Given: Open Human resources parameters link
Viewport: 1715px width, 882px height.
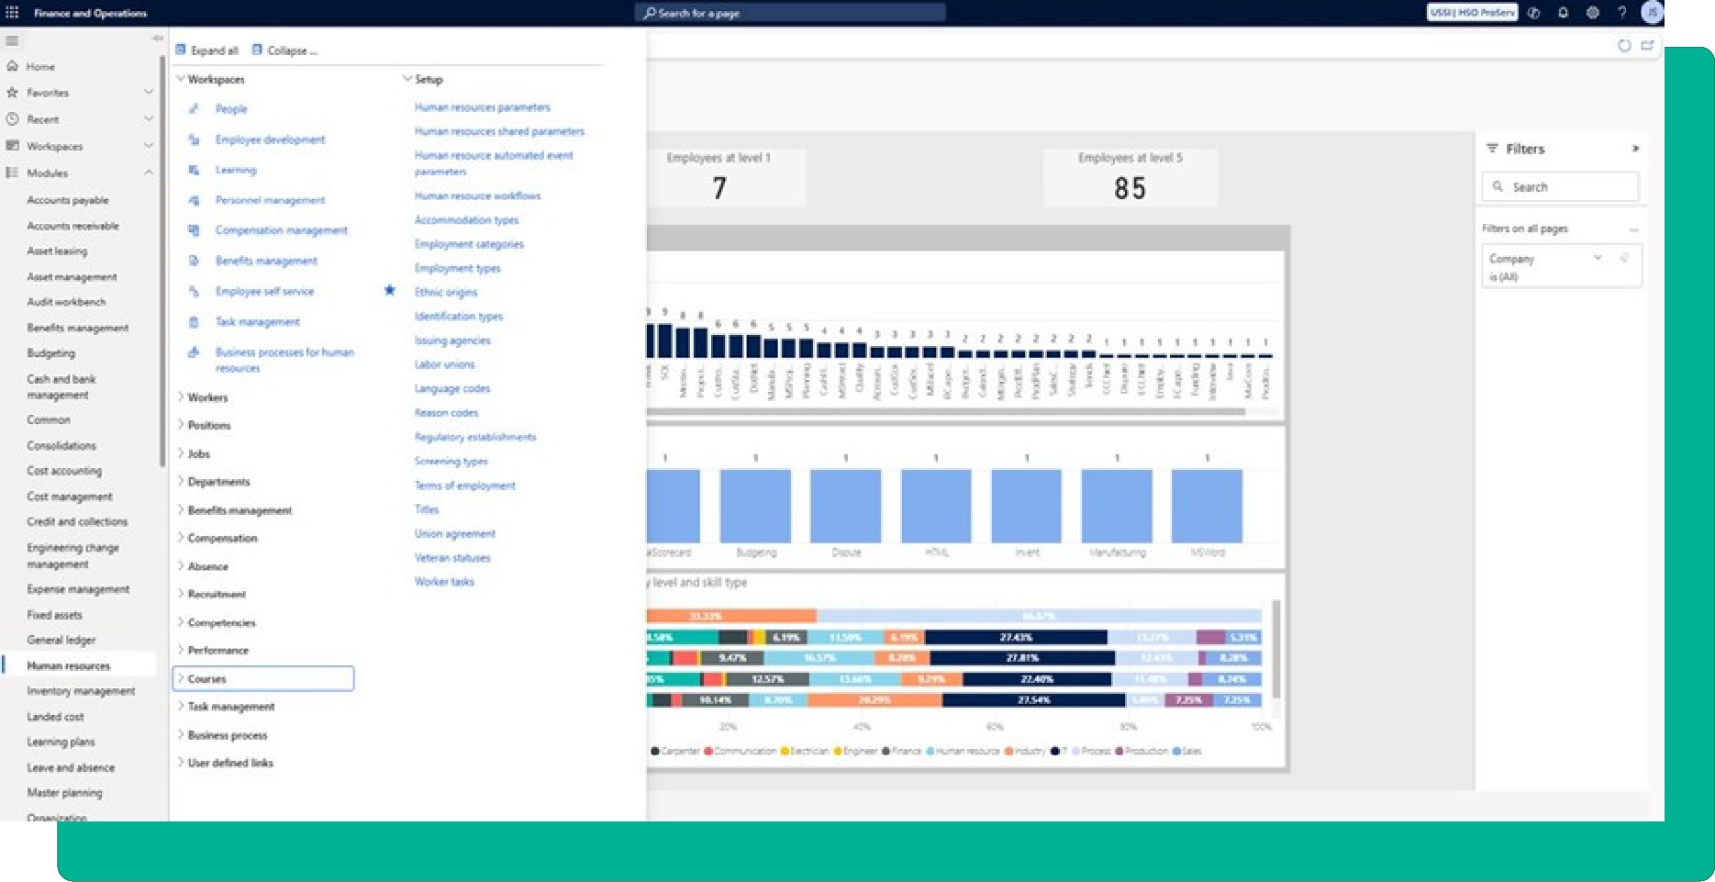Looking at the screenshot, I should (482, 107).
